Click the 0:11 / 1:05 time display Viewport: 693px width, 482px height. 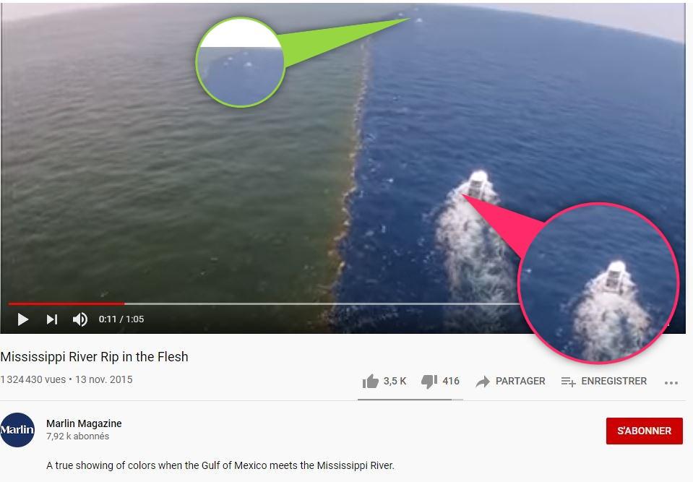[x=121, y=319]
